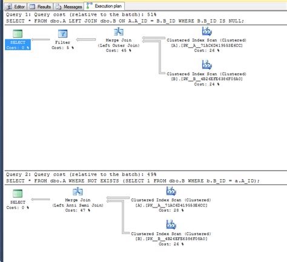Select the Filter operator icon in Query 1
The width and height of the screenshot is (287, 262).
62,34
